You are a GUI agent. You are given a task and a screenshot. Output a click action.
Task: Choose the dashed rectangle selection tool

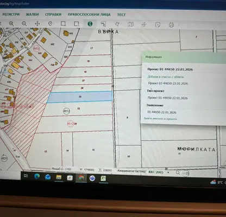click(77, 24)
